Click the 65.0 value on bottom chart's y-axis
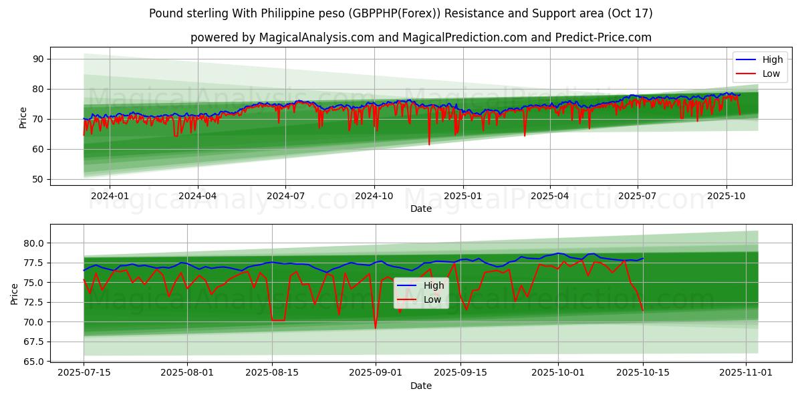Screen dimensions: 802x401 (33, 362)
